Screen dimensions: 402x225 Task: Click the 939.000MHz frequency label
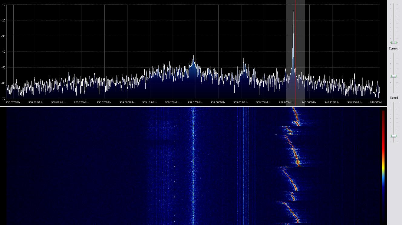127,102
